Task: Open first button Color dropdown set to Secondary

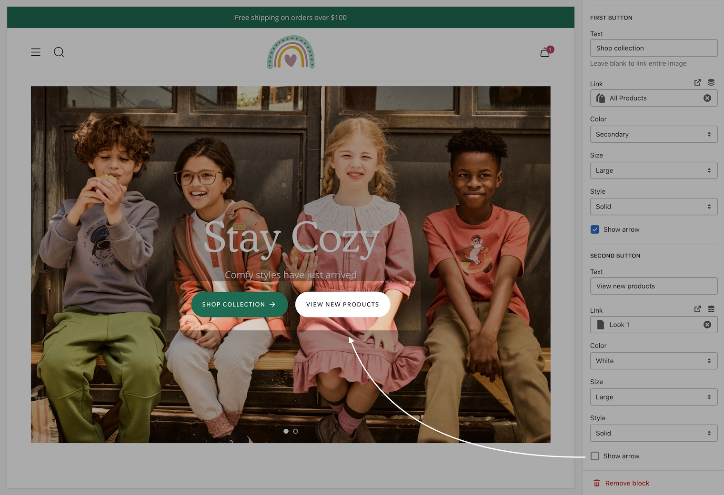Action: 654,134
